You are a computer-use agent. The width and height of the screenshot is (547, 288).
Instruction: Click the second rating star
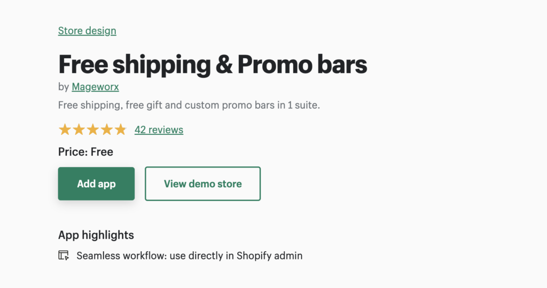79,130
